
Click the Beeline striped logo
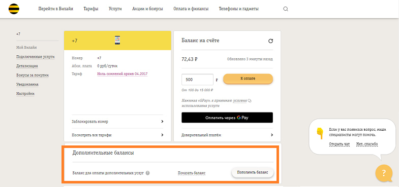[x=14, y=9]
